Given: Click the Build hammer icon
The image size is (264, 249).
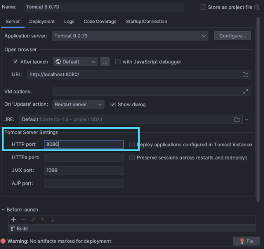Looking at the screenshot, I should (x=12, y=228).
